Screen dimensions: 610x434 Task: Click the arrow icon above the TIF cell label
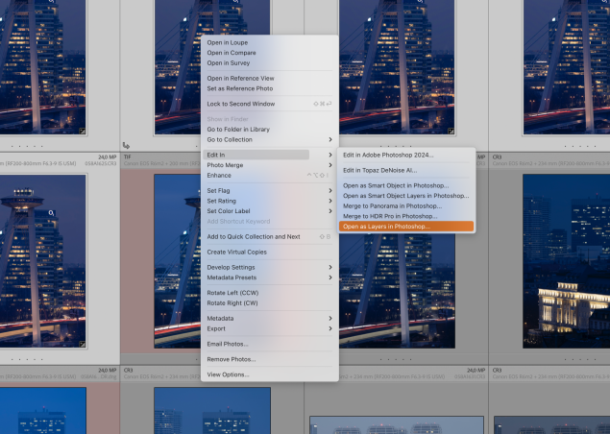126,145
